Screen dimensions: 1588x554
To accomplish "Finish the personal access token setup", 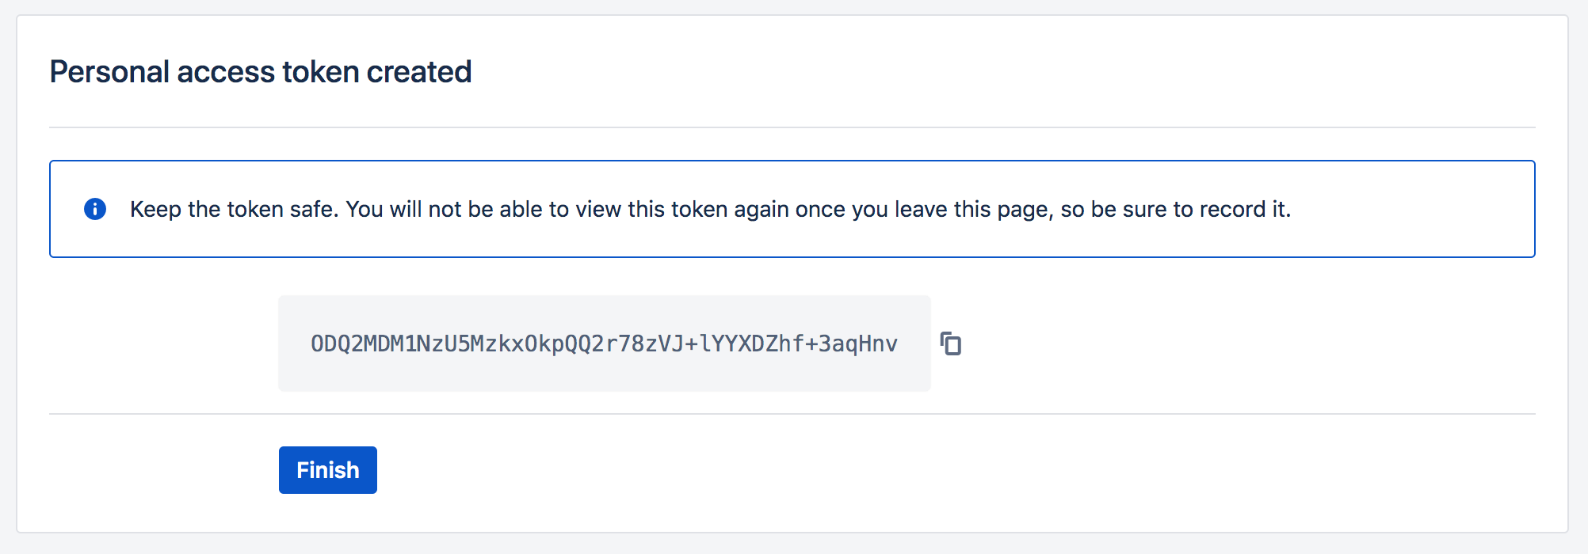I will tap(328, 470).
